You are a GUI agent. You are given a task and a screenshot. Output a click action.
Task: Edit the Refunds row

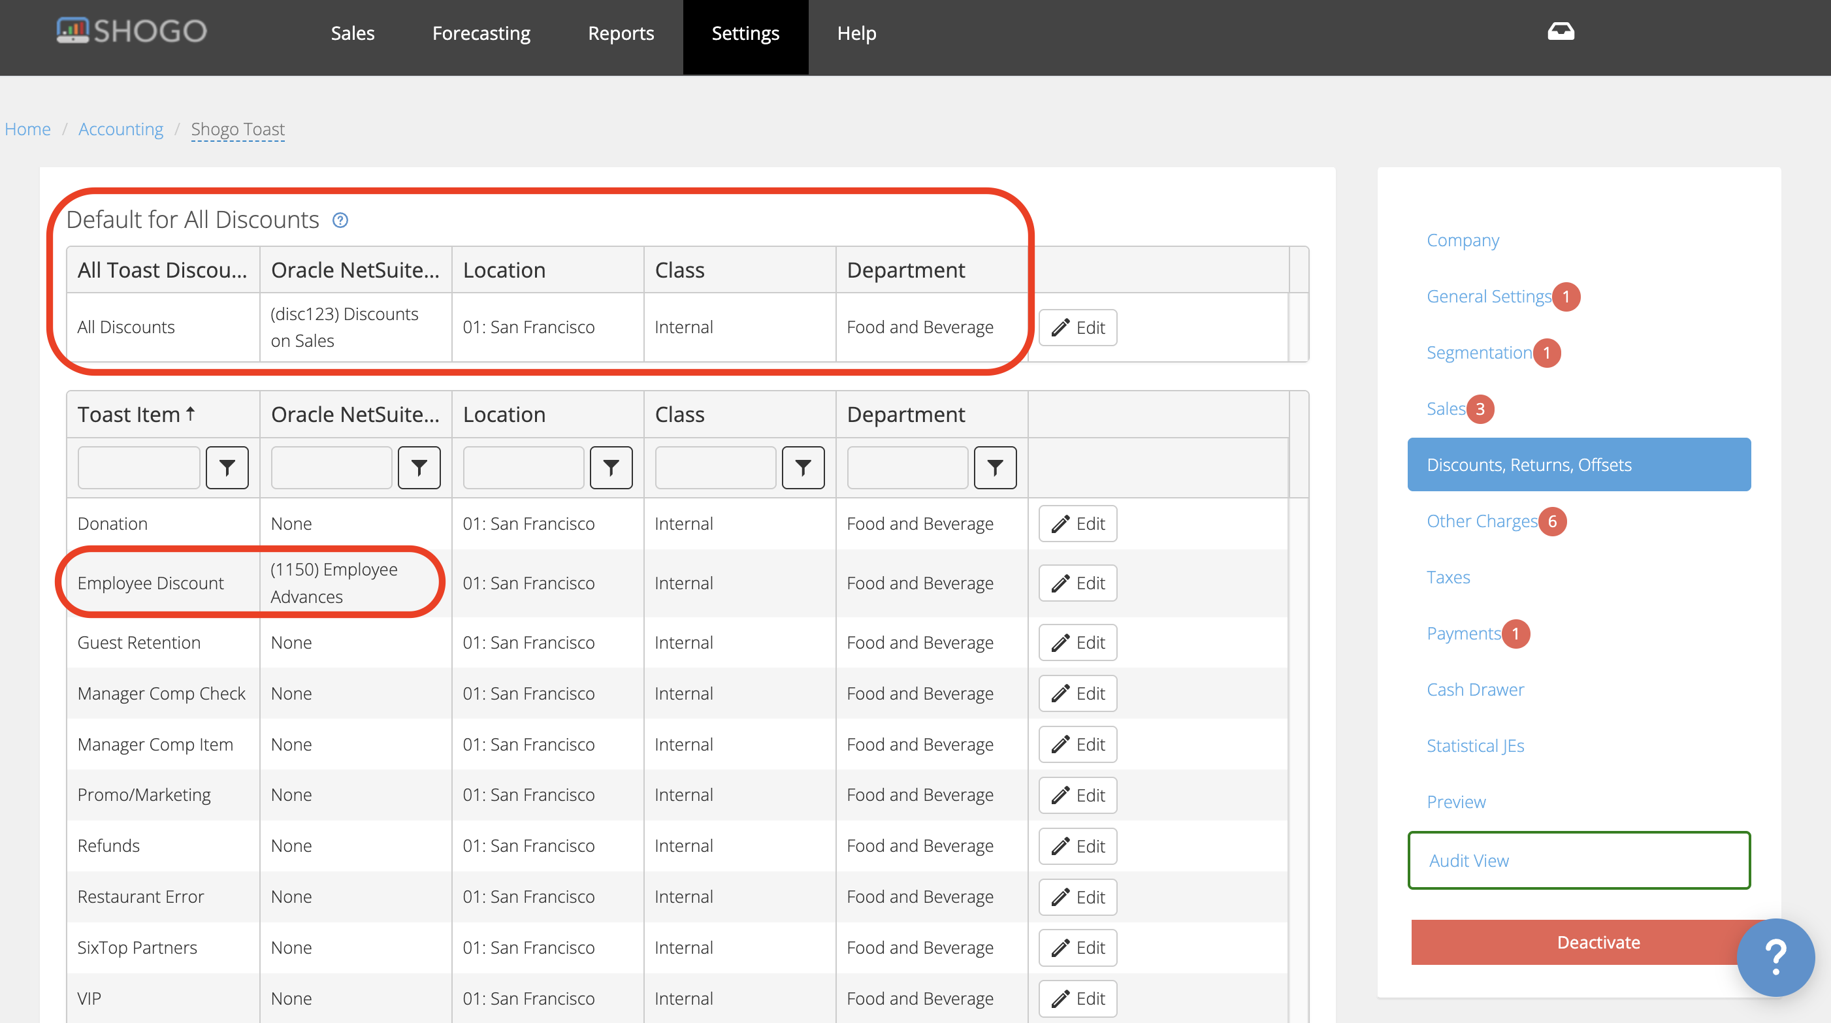(x=1077, y=846)
